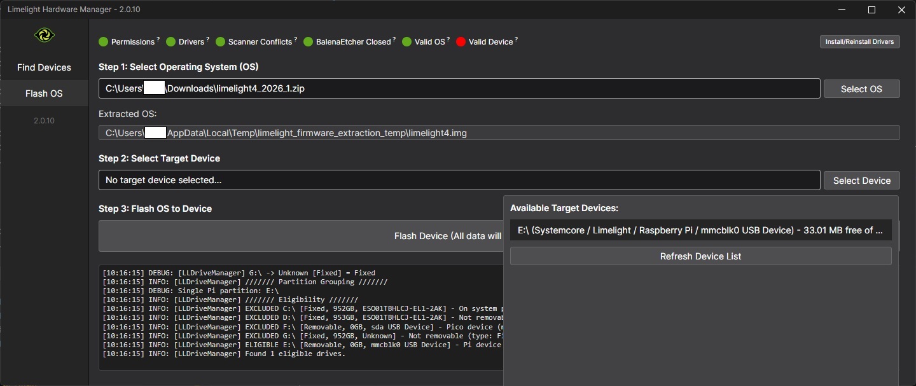Choose the E:\ Systemcore / Limelight target device
The image size is (916, 386).
[700, 230]
